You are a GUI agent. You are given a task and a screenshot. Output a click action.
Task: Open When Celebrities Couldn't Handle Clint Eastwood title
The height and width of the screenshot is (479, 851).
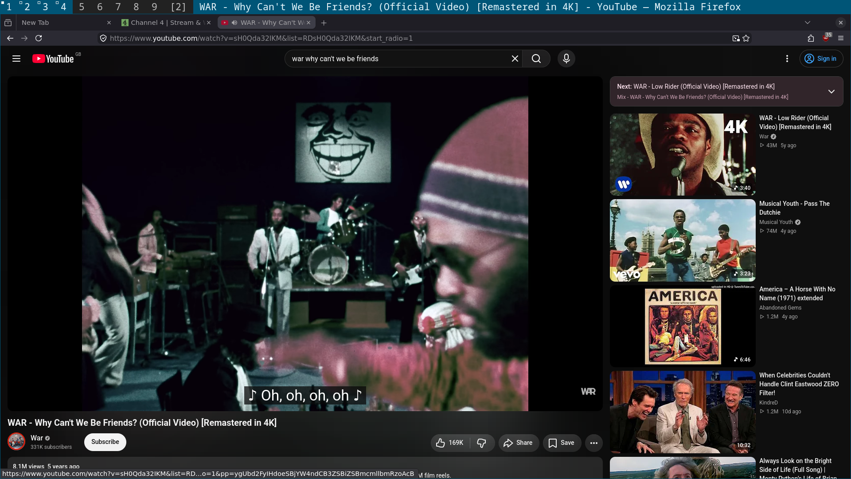click(799, 384)
